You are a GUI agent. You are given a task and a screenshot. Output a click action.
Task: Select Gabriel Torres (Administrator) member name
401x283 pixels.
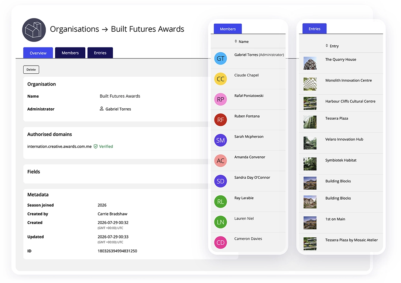coord(259,55)
